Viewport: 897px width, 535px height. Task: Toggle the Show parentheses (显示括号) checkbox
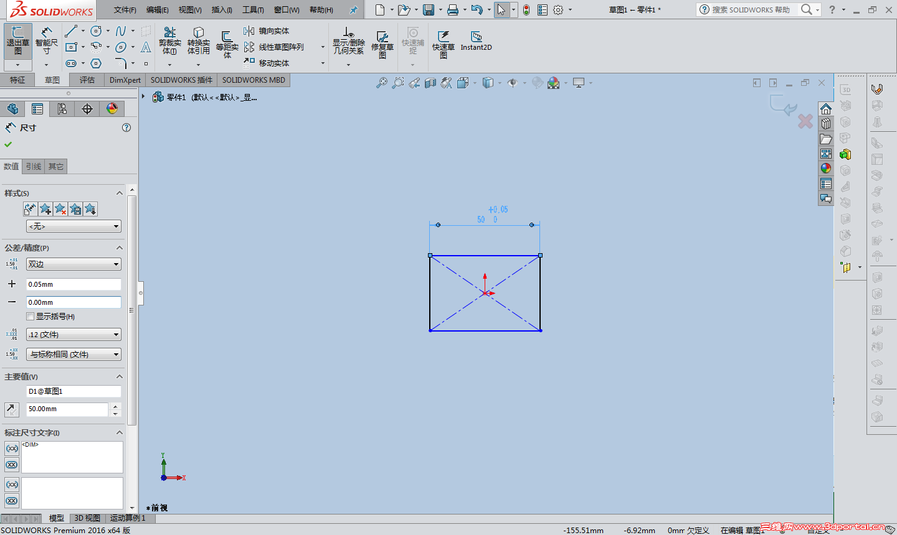coord(31,317)
